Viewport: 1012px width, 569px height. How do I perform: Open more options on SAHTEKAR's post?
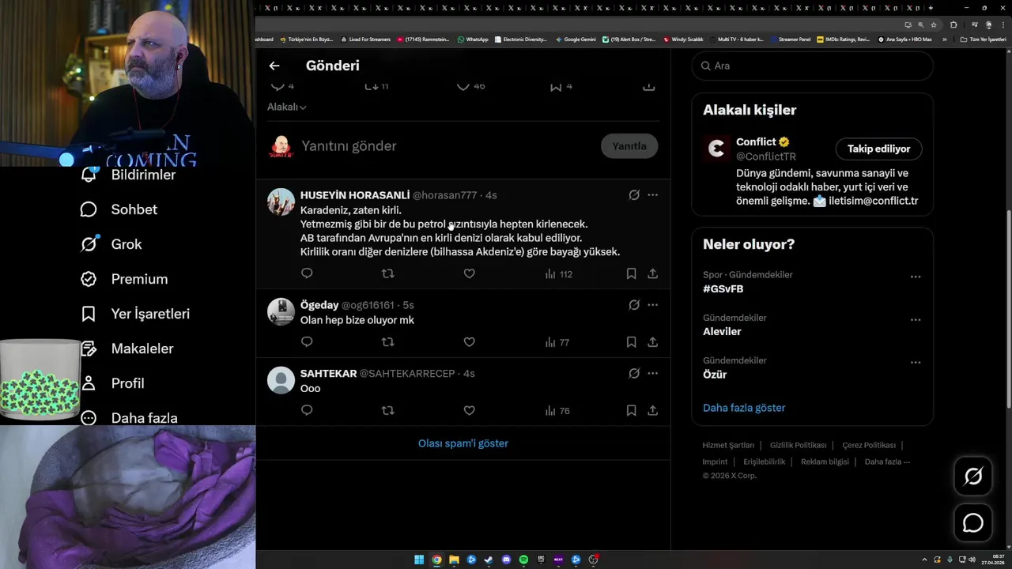[x=652, y=373]
